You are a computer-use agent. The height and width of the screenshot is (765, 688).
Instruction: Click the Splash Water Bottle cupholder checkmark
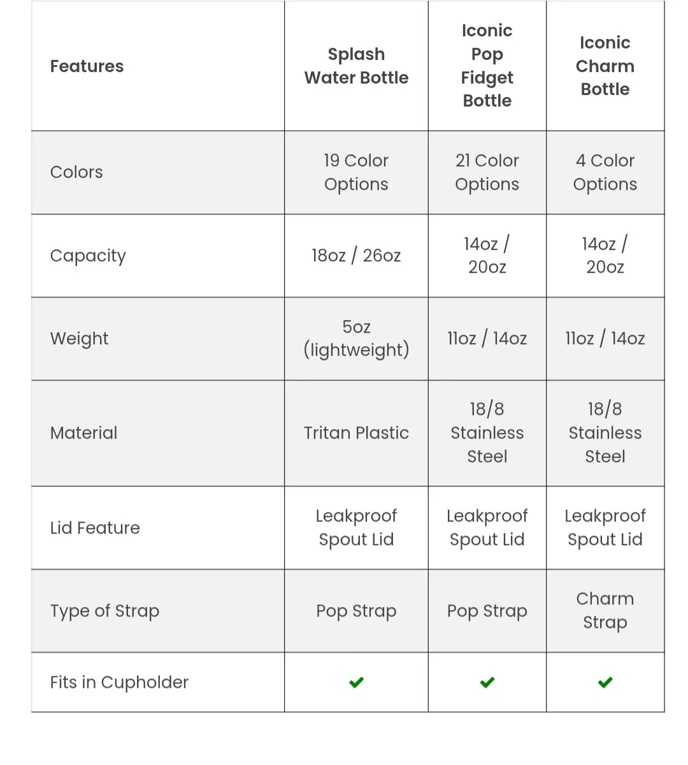356,682
